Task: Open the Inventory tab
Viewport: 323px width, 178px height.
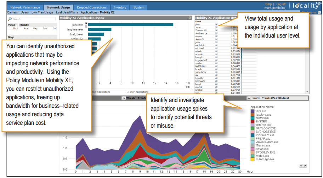Action: (120, 7)
